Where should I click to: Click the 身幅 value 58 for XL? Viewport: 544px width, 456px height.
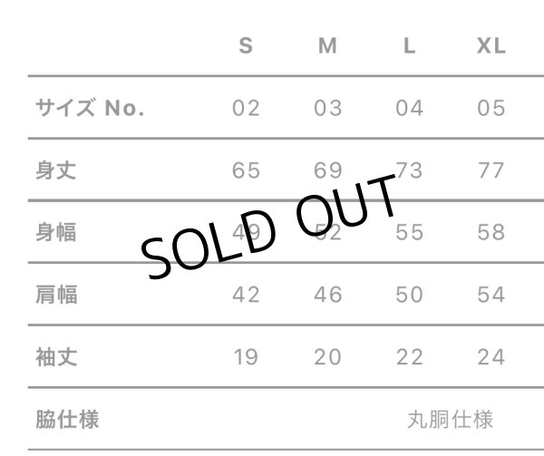pos(491,232)
